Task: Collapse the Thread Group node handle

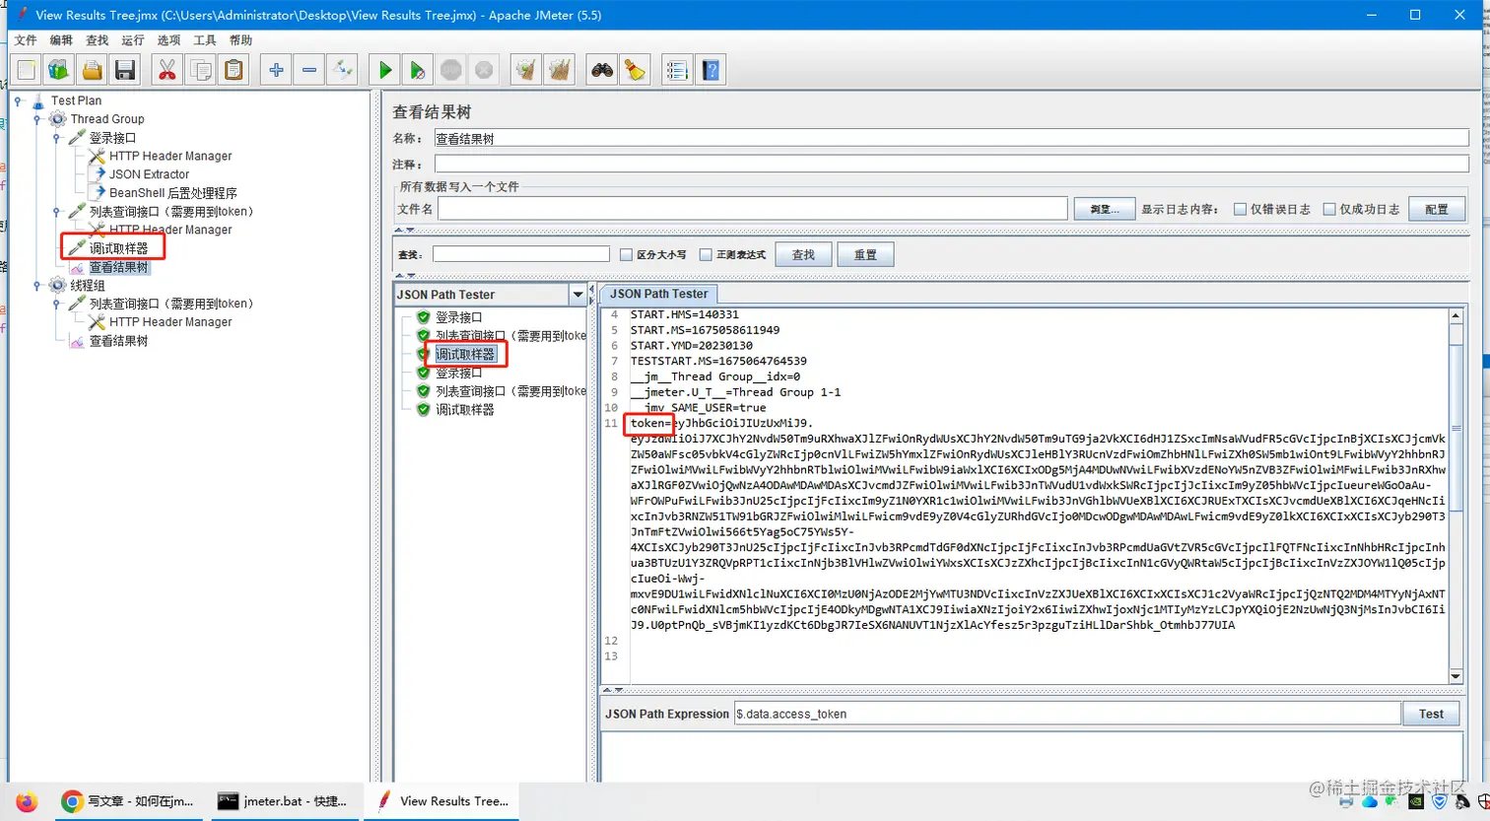Action: click(37, 119)
